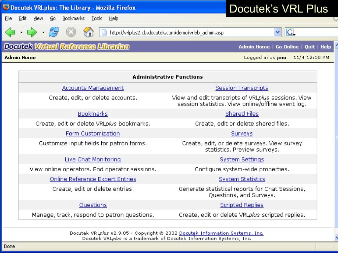Click the vertical scrollbar down arrow
Viewport: 338px width, 253px height.
[x=336, y=237]
